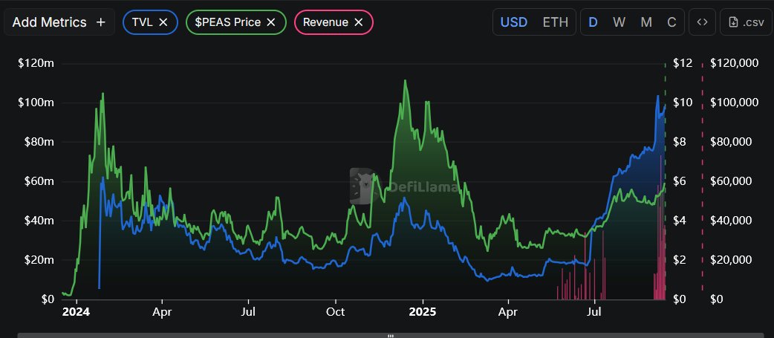This screenshot has width=774, height=338.
Task: Set chart interval to cumulative (C)
Action: 671,22
